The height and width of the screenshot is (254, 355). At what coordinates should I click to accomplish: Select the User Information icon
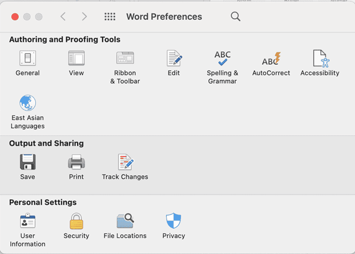(27, 221)
